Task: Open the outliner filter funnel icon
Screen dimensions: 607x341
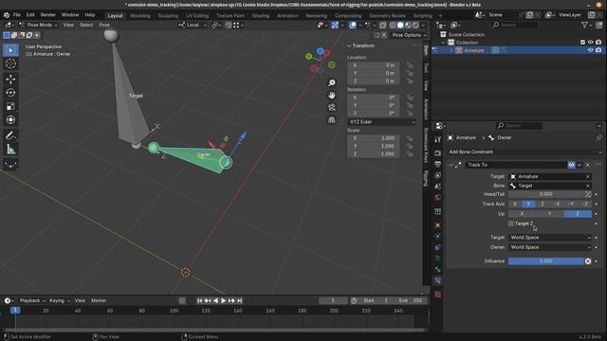Action: pyautogui.click(x=584, y=26)
